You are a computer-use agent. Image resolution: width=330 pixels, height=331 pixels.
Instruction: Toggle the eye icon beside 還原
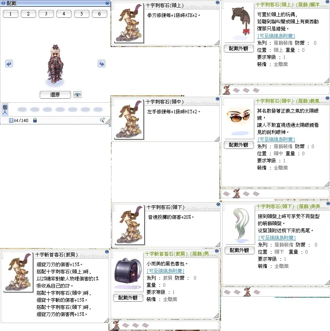(77, 94)
